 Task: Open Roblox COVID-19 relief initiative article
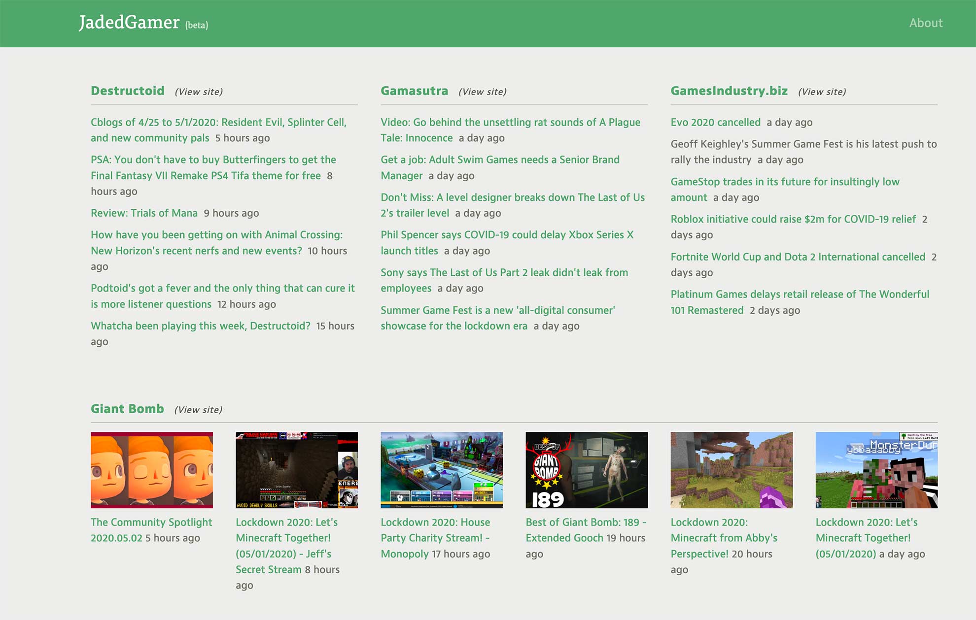[793, 219]
